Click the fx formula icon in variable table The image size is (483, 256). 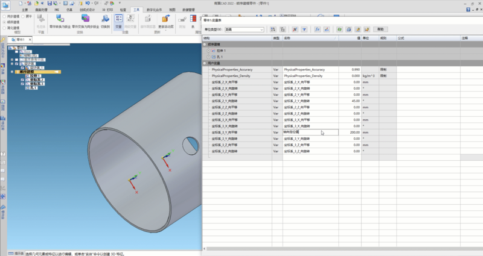(x=317, y=29)
